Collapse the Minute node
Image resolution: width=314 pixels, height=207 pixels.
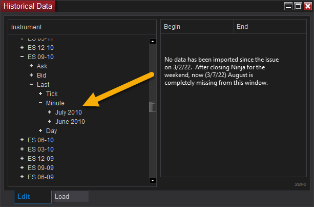click(40, 103)
